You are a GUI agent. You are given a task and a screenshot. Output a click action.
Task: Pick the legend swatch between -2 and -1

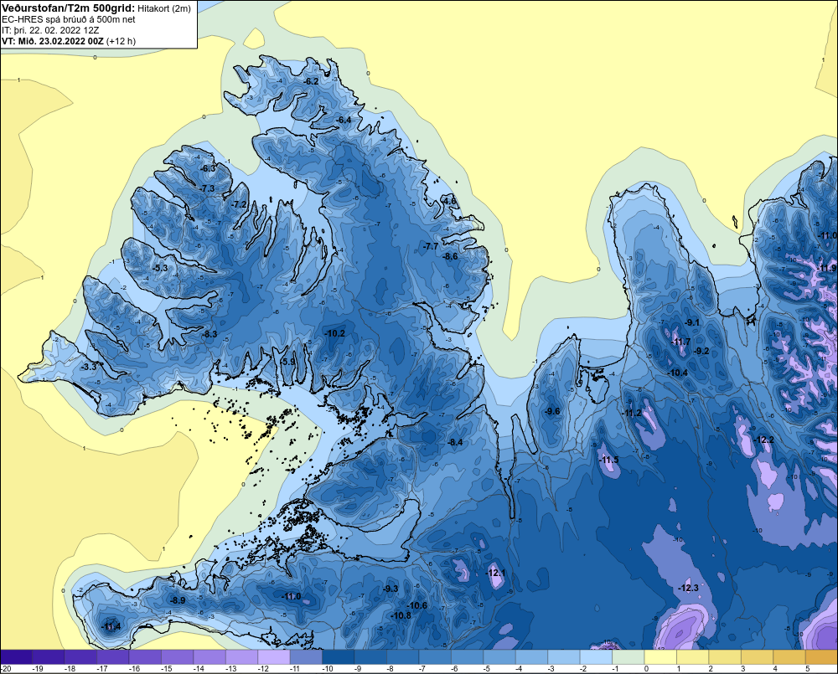point(596,657)
